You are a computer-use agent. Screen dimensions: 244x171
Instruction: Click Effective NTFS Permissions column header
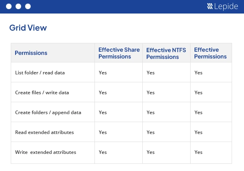[x=166, y=53]
